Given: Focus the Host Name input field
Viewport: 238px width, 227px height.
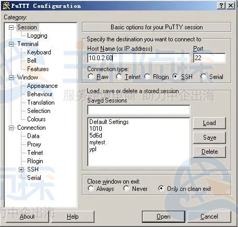Looking at the screenshot, I should pyautogui.click(x=138, y=58).
